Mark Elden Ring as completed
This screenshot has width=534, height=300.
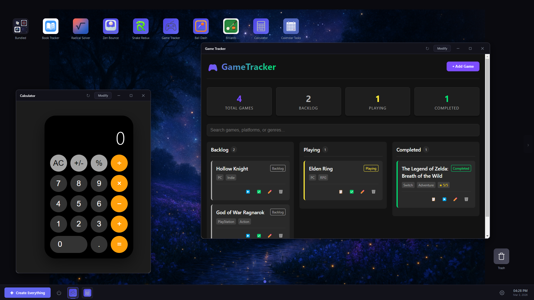352,192
